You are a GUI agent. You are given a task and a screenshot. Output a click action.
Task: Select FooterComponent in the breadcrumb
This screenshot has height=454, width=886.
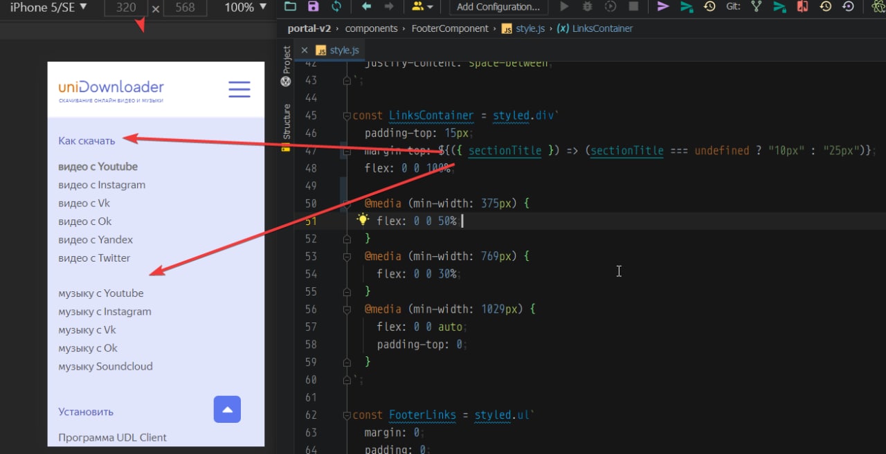click(450, 28)
